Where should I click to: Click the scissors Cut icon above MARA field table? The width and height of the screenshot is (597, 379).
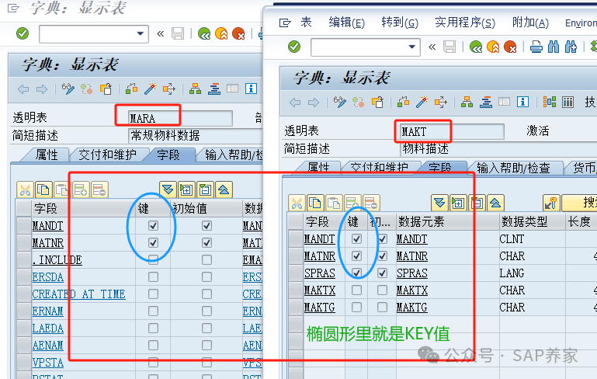click(26, 189)
